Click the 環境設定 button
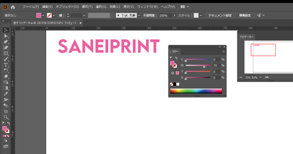Viewport: 293px width, 154px height. click(x=245, y=15)
